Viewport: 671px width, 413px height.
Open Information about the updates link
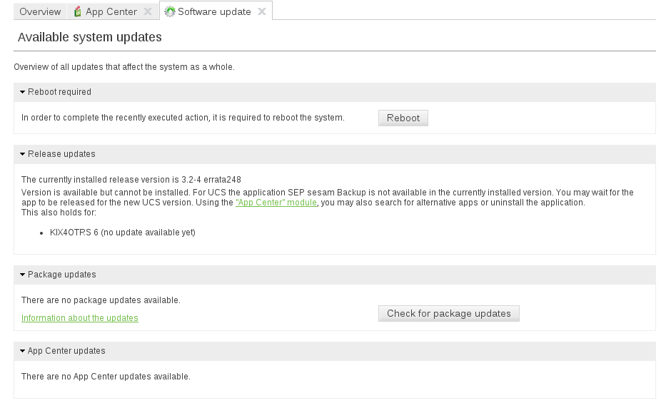point(80,318)
